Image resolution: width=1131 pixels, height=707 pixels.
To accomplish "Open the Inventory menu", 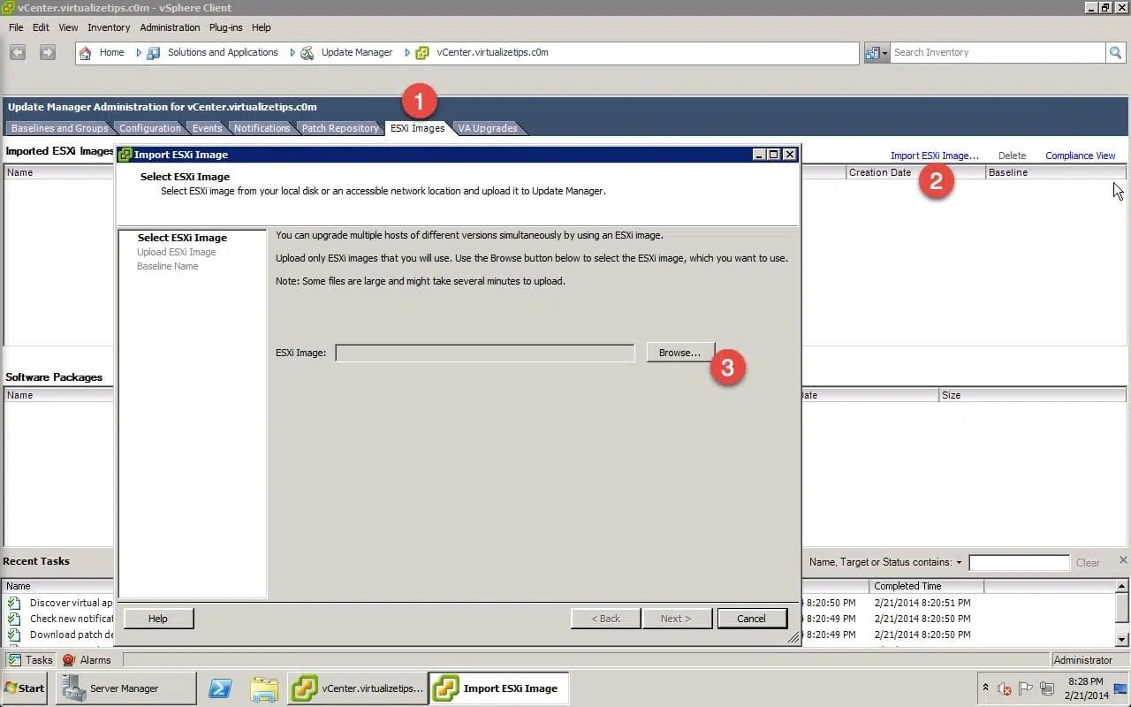I will pos(109,27).
